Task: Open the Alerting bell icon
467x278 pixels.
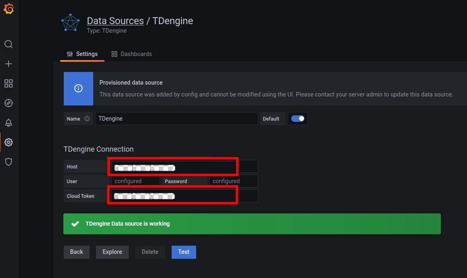Action: pos(9,123)
